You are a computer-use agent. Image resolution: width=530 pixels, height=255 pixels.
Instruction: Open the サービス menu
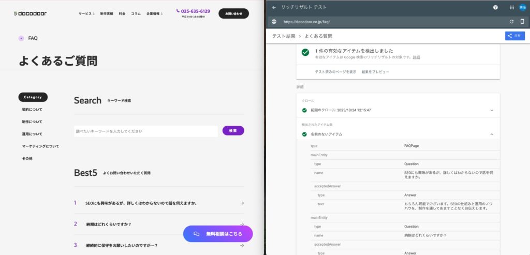pos(86,13)
